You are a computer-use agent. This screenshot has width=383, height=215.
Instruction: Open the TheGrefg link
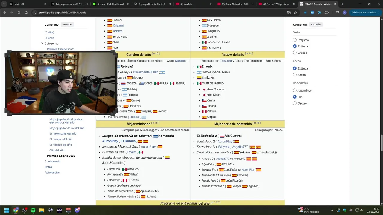click(226, 61)
